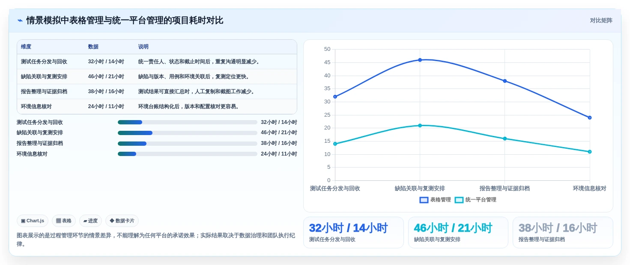Select the Chart.js tag chip
This screenshot has height=265, width=630.
33,221
